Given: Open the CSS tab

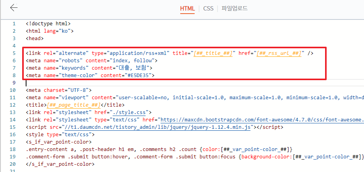Looking at the screenshot, I should 208,9.
